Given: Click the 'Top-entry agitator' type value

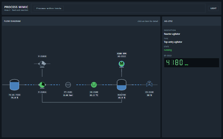Looking at the screenshot, I should (173, 42).
